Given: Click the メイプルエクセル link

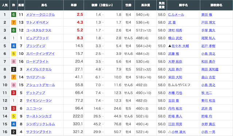Looking at the screenshot, I should (39, 69).
